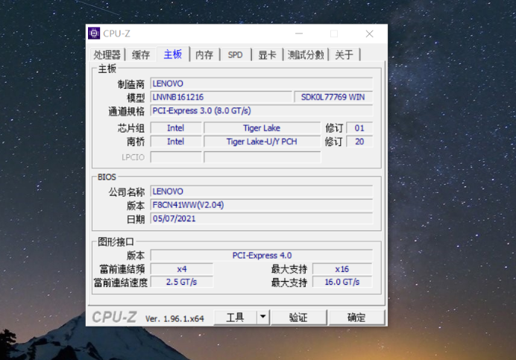Open the SPD tab

tap(236, 54)
